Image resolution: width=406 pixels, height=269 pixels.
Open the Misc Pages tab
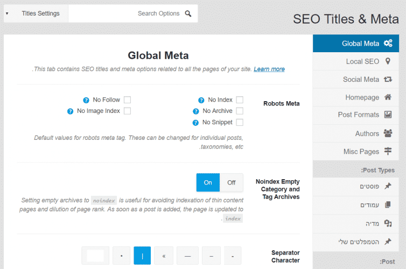[x=356, y=151]
